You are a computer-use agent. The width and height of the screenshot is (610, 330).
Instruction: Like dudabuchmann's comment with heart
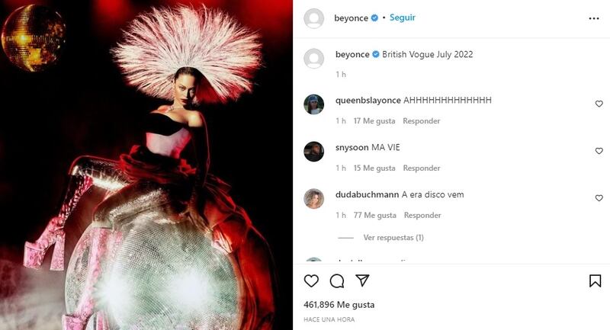pos(599,198)
